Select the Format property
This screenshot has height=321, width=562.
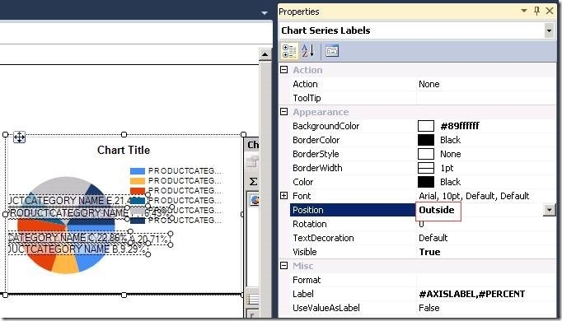[307, 280]
